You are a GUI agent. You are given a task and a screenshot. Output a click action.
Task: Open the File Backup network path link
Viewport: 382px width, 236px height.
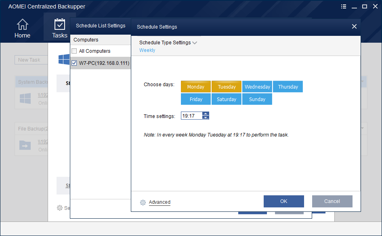tap(43, 142)
